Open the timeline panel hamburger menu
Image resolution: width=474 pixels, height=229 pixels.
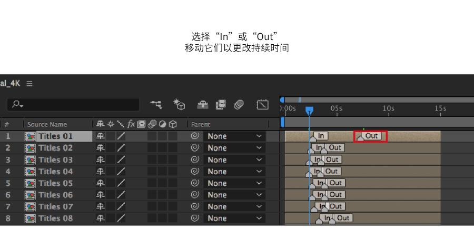(x=29, y=84)
